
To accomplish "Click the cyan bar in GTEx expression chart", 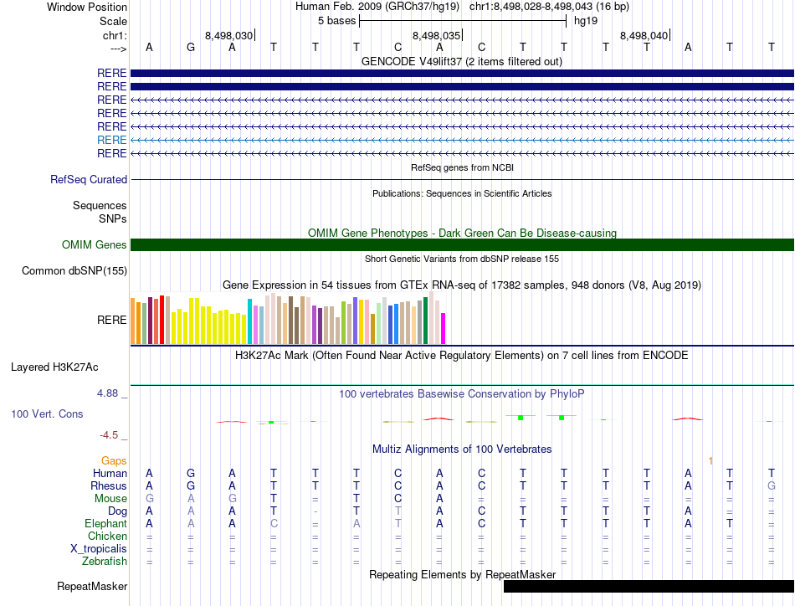I will [x=249, y=321].
